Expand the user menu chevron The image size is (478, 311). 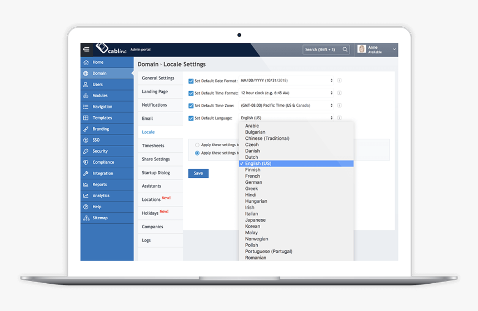pos(394,49)
